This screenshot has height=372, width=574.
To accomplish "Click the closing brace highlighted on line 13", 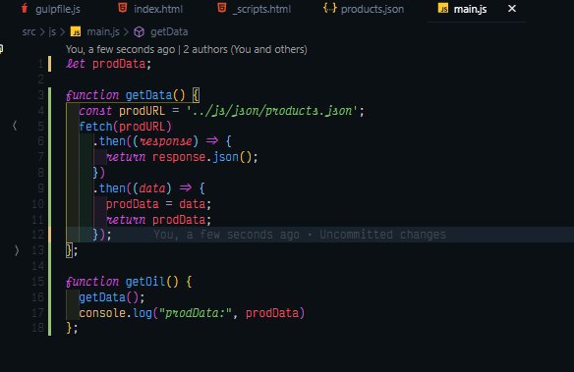I will (69, 250).
